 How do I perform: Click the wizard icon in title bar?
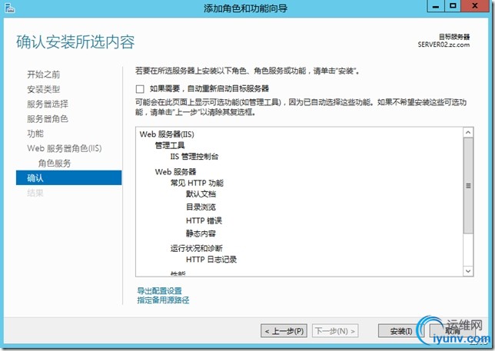[x=10, y=8]
